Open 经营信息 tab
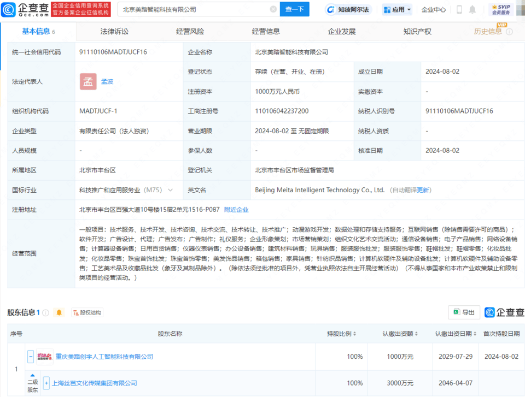The image size is (525, 397). tap(266, 32)
